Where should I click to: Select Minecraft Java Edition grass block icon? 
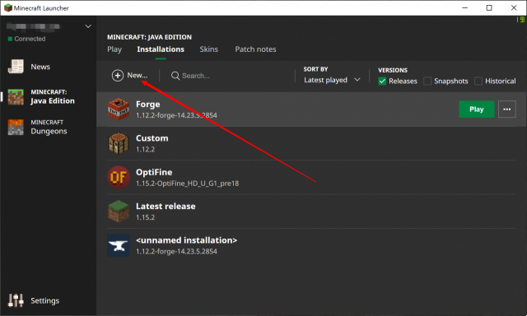[16, 97]
